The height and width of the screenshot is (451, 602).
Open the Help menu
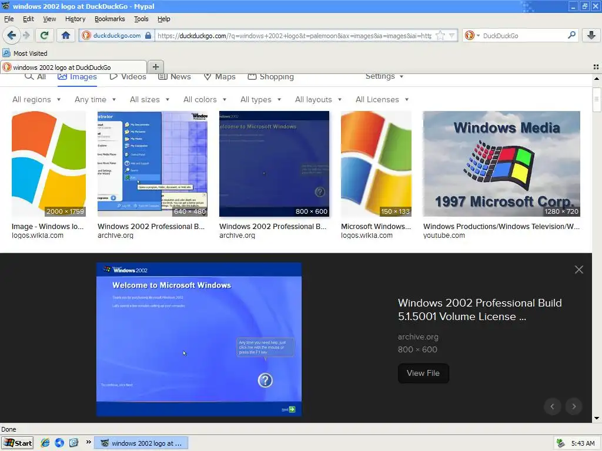point(163,19)
